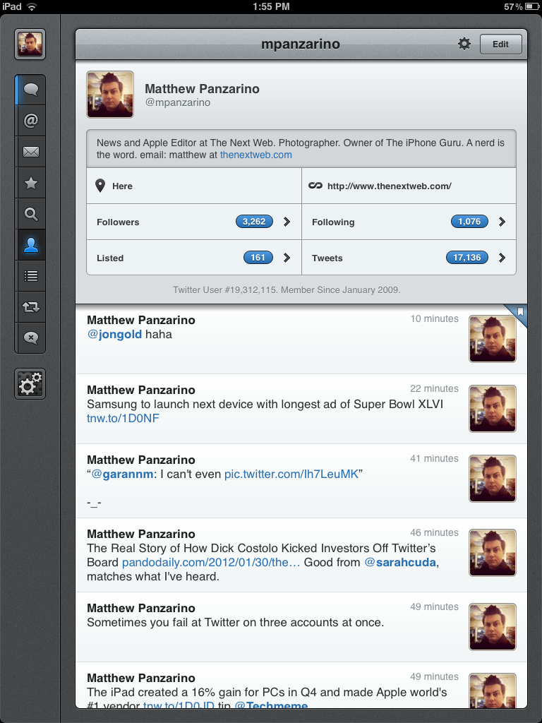Screen dimensions: 542x723
Task: Click the location pin icon
Action: pos(100,186)
